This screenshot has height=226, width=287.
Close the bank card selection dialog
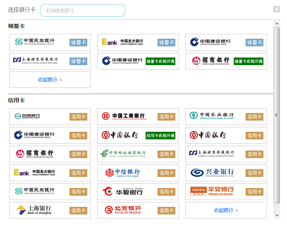tap(277, 9)
